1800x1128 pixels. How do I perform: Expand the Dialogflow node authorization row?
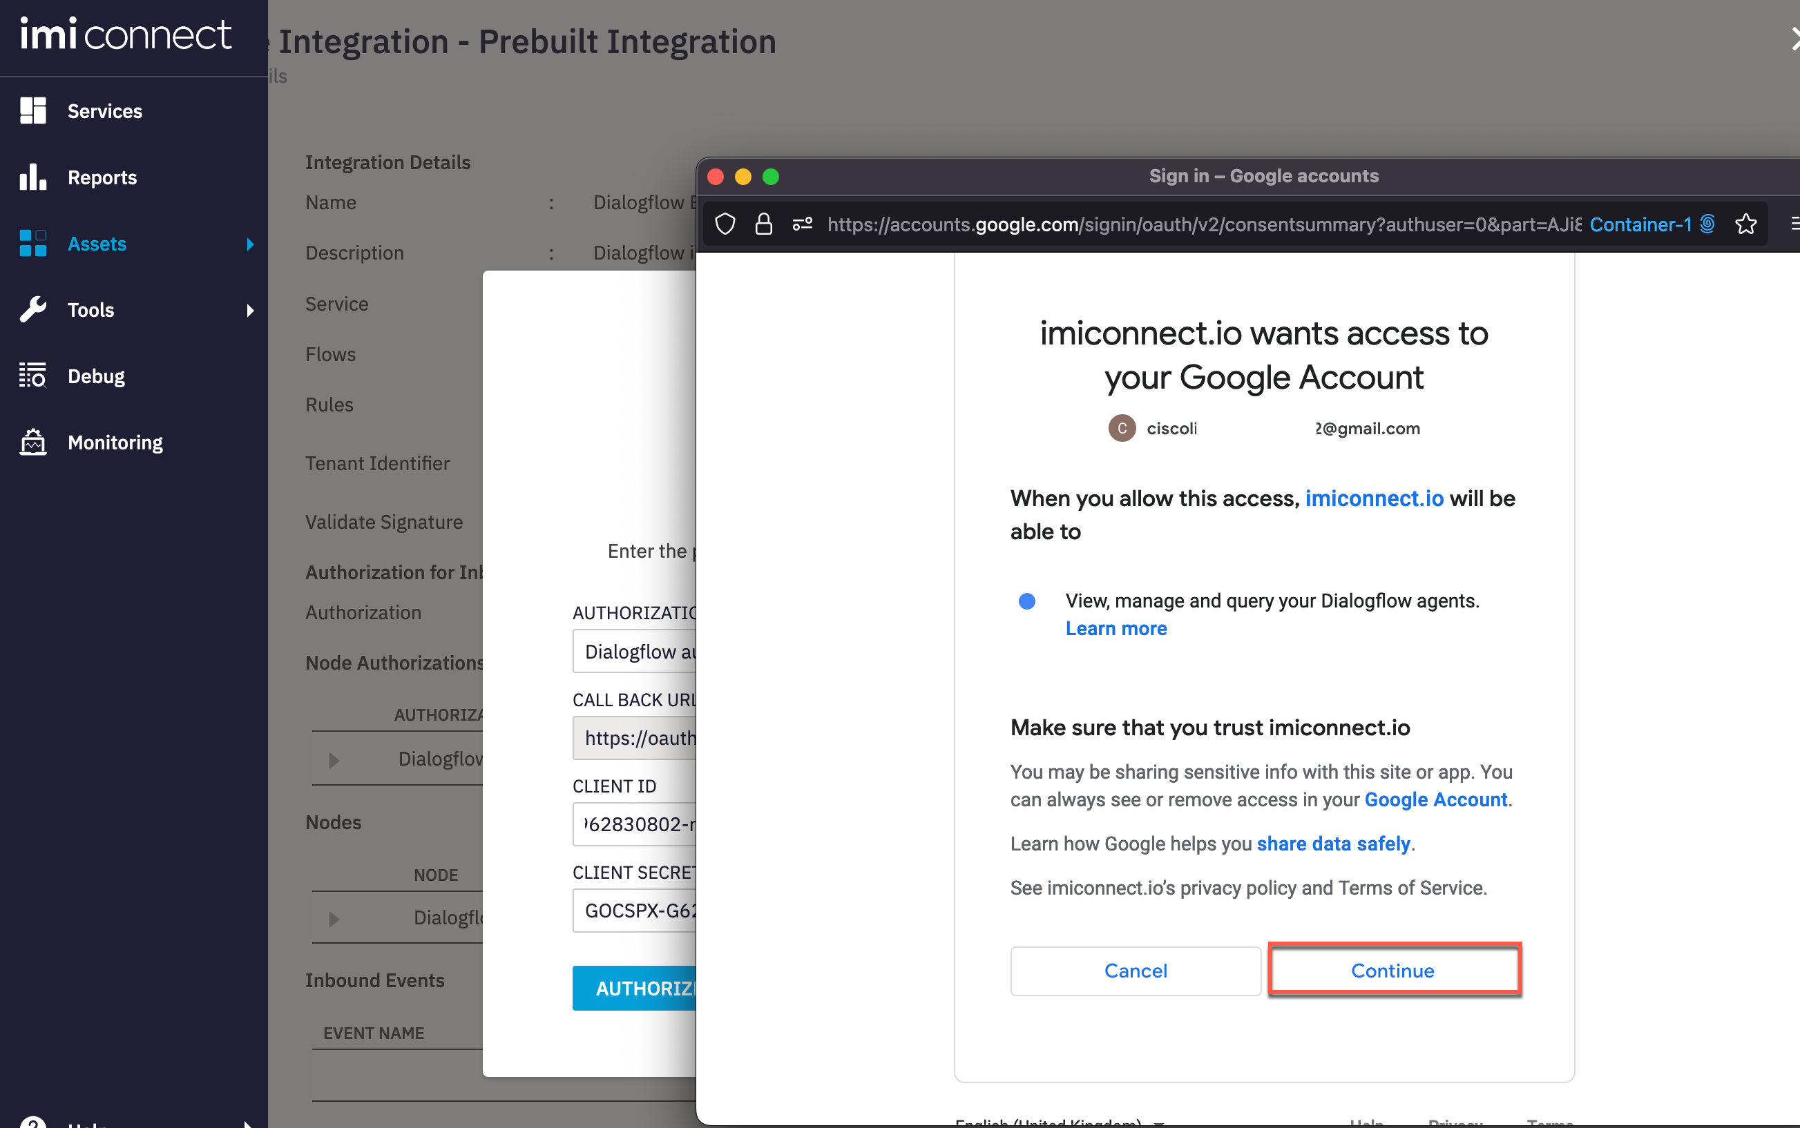334,759
